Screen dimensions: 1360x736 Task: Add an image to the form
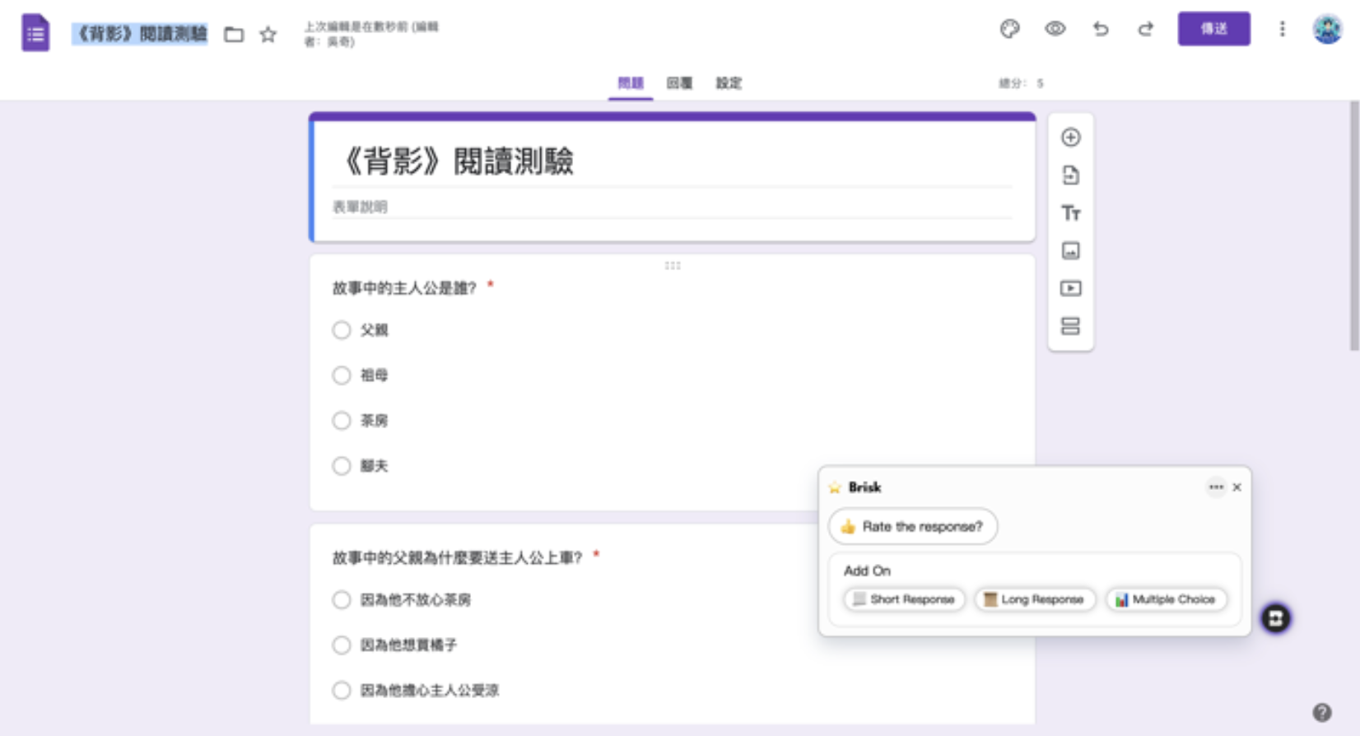coord(1070,251)
